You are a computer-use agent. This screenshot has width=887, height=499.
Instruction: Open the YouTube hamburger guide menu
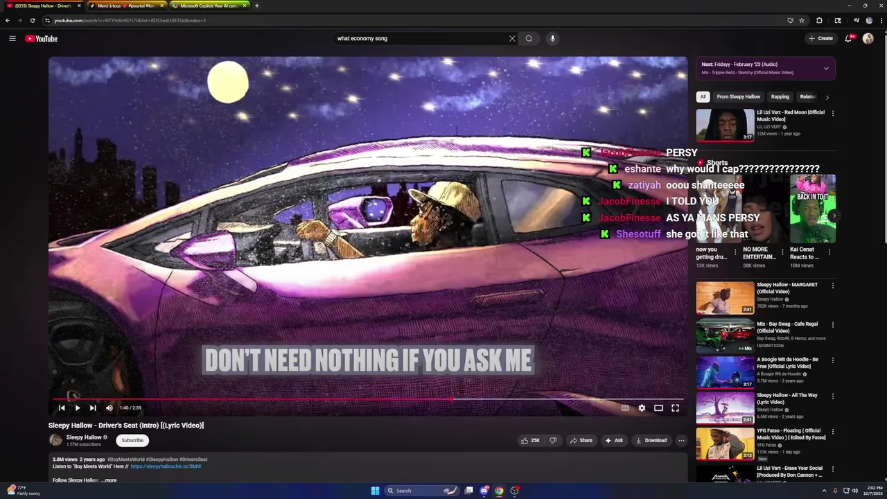(x=12, y=39)
